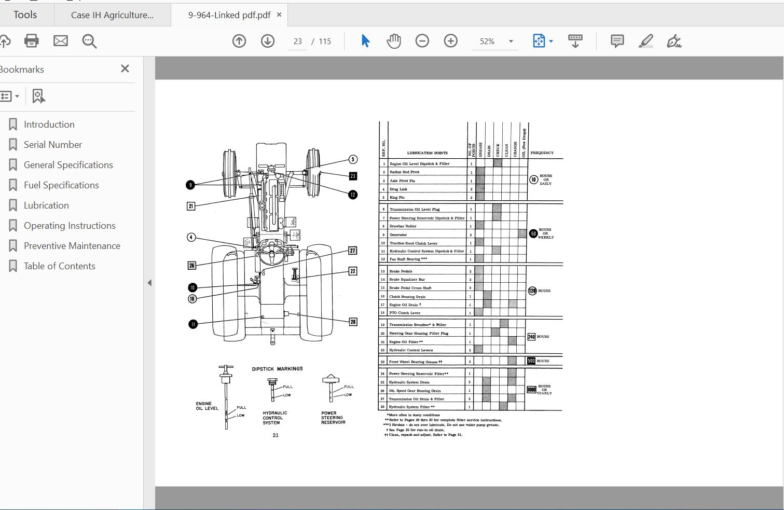Open the Preventive Maintenance bookmark

point(72,246)
